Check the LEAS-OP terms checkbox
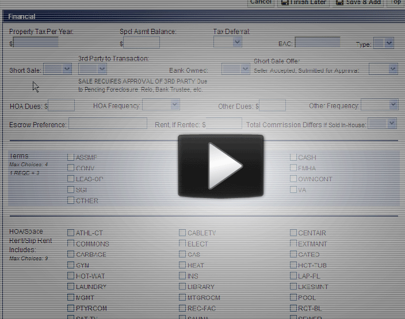The width and height of the screenshot is (405, 319). (71, 179)
